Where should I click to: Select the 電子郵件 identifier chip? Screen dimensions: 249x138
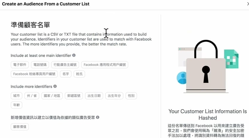(x=20, y=65)
